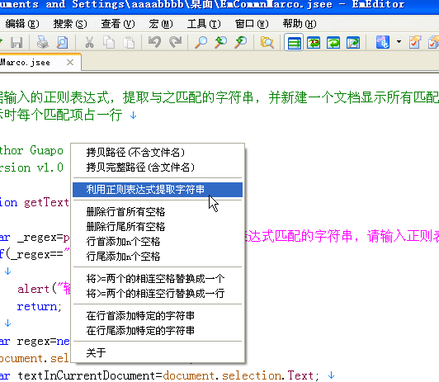Click the Cut scissors icon

[89, 43]
